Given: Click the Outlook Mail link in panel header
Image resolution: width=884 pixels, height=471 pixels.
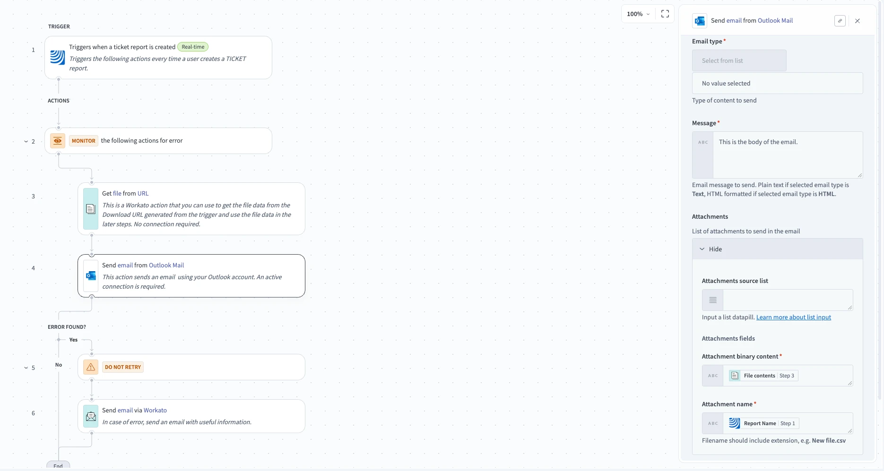Looking at the screenshot, I should (x=775, y=21).
